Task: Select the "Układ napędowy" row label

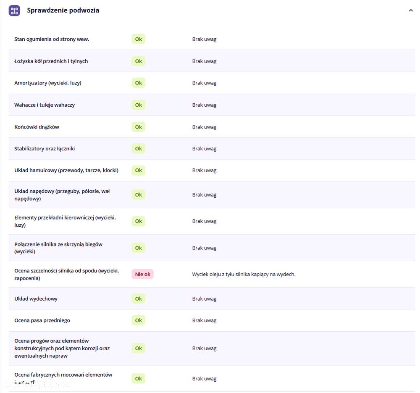Action: click(62, 195)
